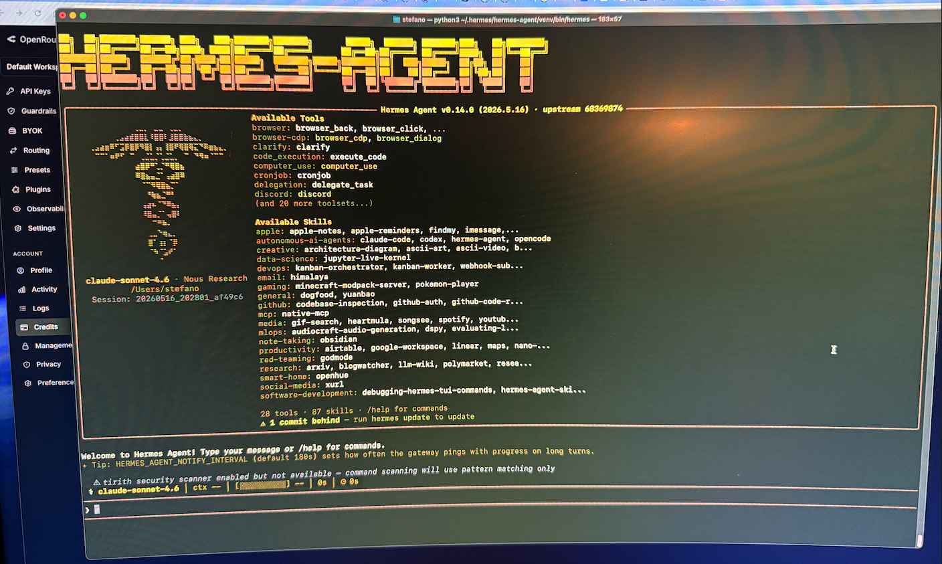Open Plugins in the OpenRouter sidebar
The height and width of the screenshot is (564, 942).
31,189
